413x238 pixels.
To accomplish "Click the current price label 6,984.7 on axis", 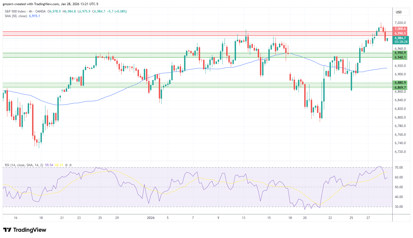I will pos(400,38).
